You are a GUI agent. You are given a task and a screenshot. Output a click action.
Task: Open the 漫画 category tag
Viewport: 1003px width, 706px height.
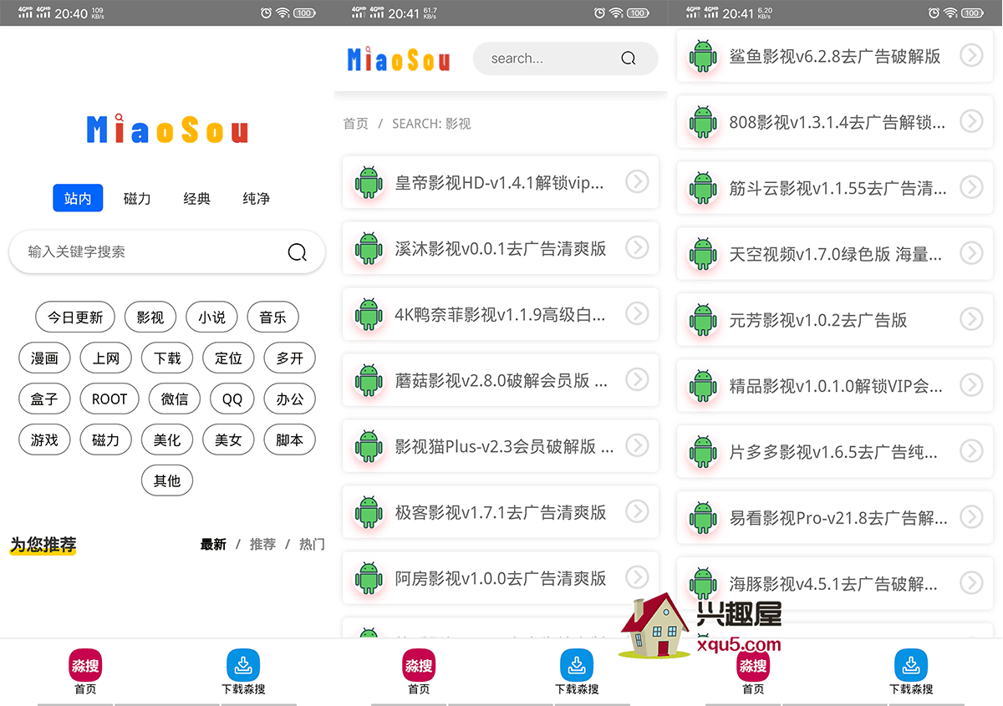click(x=44, y=358)
